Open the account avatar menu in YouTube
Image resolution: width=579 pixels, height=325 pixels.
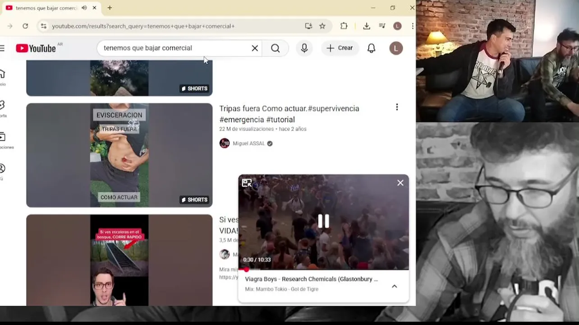coord(396,48)
